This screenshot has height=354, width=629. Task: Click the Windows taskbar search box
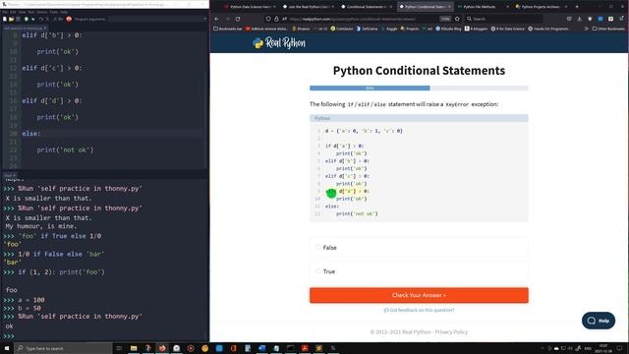tap(63, 348)
